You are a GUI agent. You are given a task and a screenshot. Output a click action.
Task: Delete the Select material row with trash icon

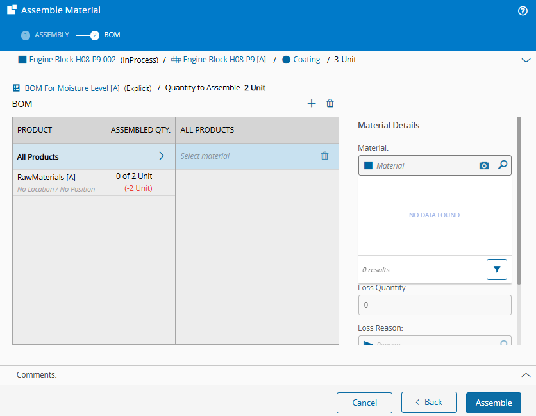[x=324, y=156]
